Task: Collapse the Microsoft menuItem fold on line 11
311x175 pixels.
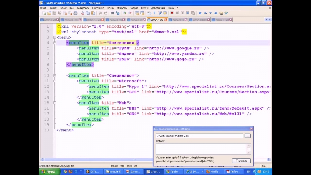Action: (54, 81)
